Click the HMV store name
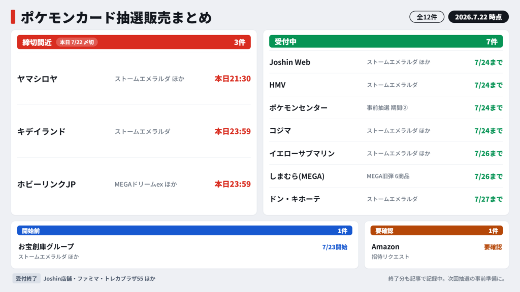This screenshot has width=520, height=292. pos(278,85)
